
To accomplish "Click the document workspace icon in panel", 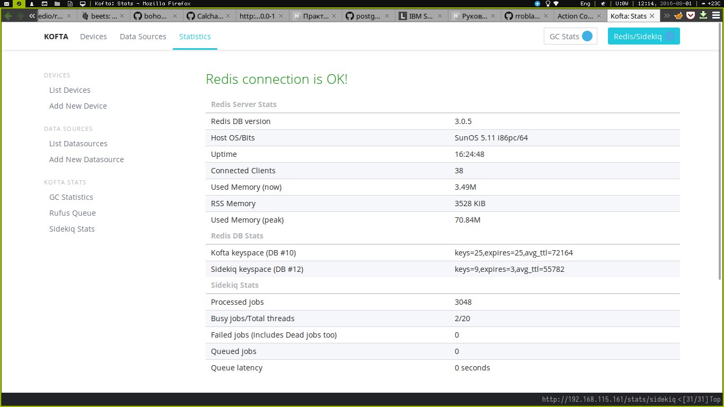I will [x=70, y=4].
